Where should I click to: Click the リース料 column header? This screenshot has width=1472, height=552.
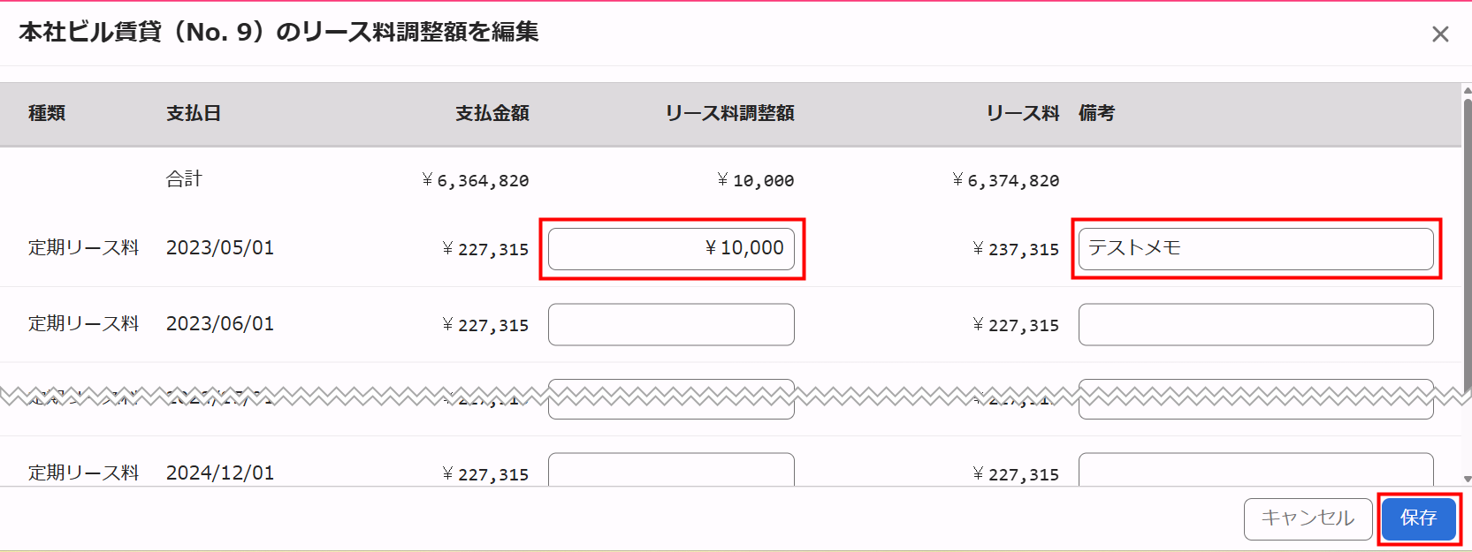coord(1022,113)
